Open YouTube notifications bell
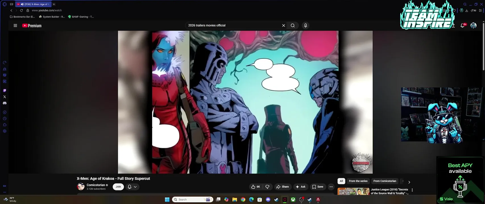 [x=463, y=25]
